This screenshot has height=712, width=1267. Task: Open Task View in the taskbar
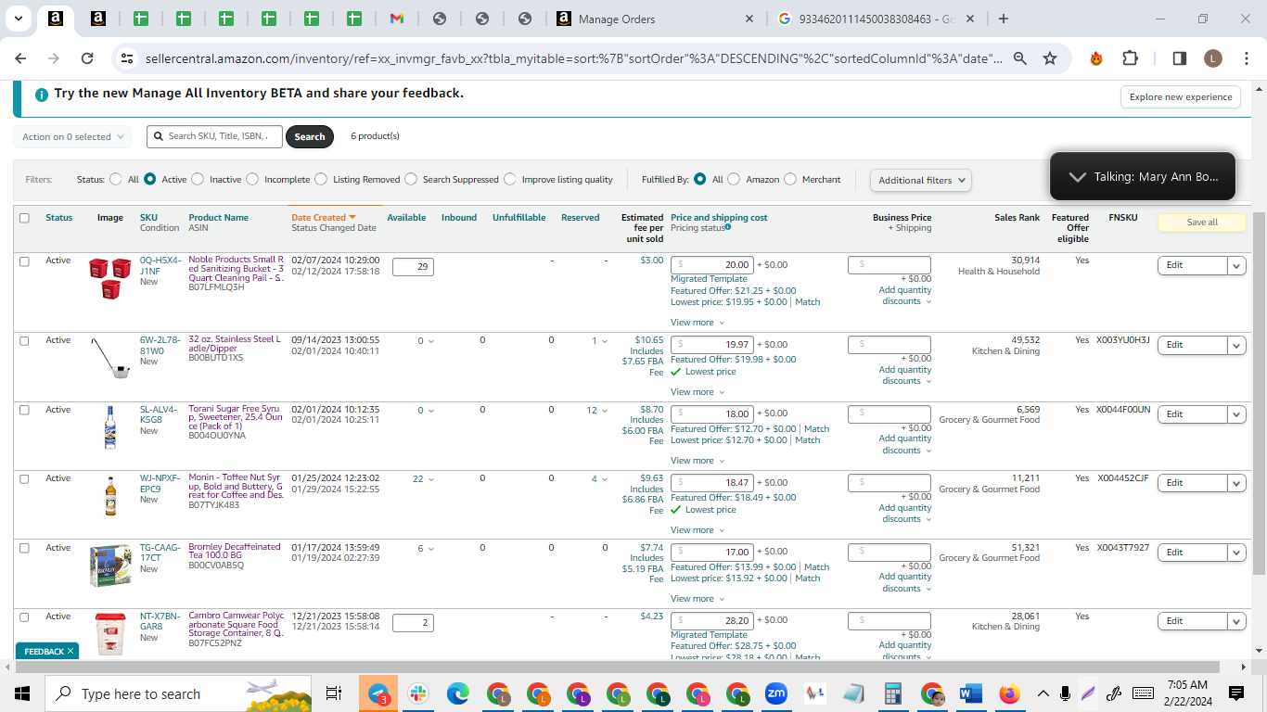tap(334, 693)
